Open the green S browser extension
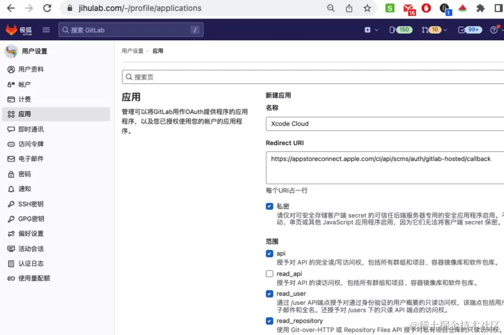This screenshot has width=504, height=335. tap(390, 8)
